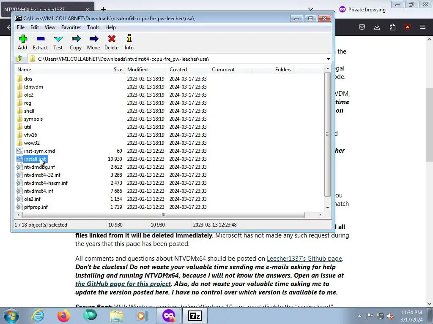Open the View menu
This screenshot has width=433, height=324.
[50, 27]
